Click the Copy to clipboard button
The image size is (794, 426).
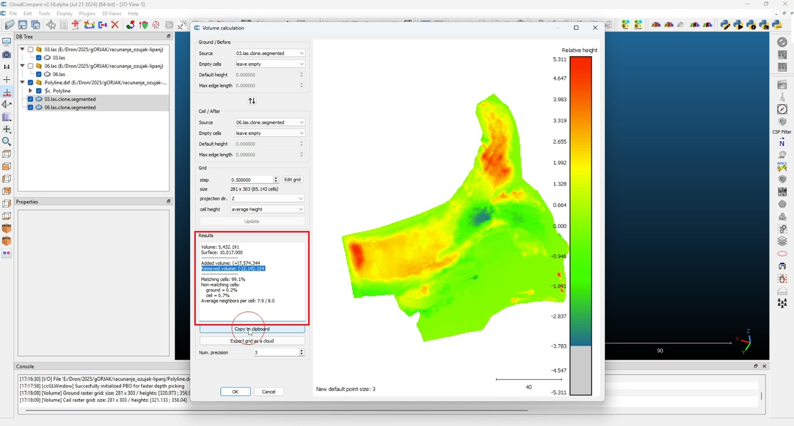pyautogui.click(x=252, y=329)
